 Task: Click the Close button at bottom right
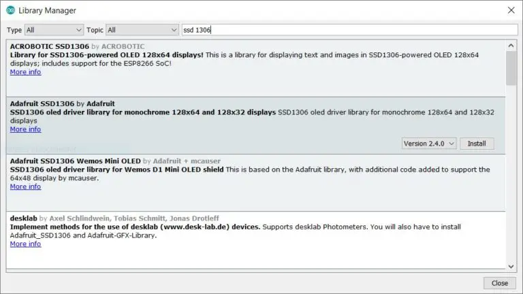tap(499, 283)
